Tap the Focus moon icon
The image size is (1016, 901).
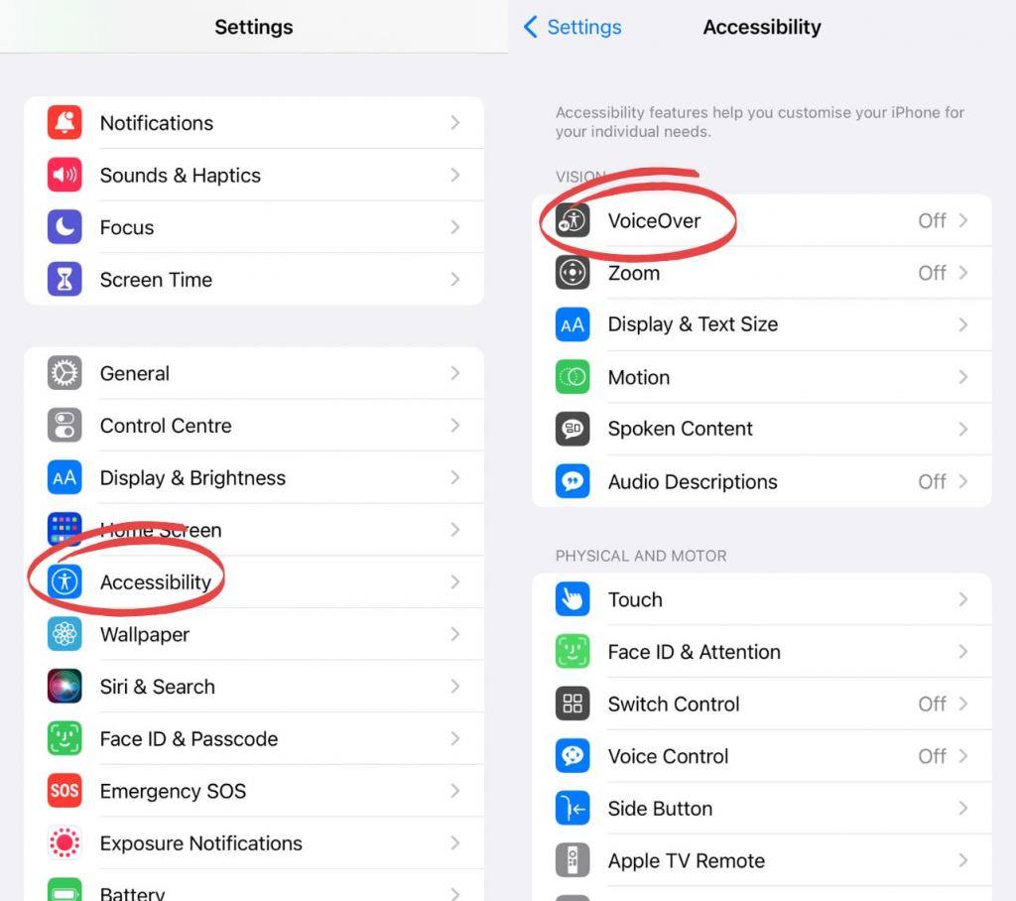click(64, 227)
